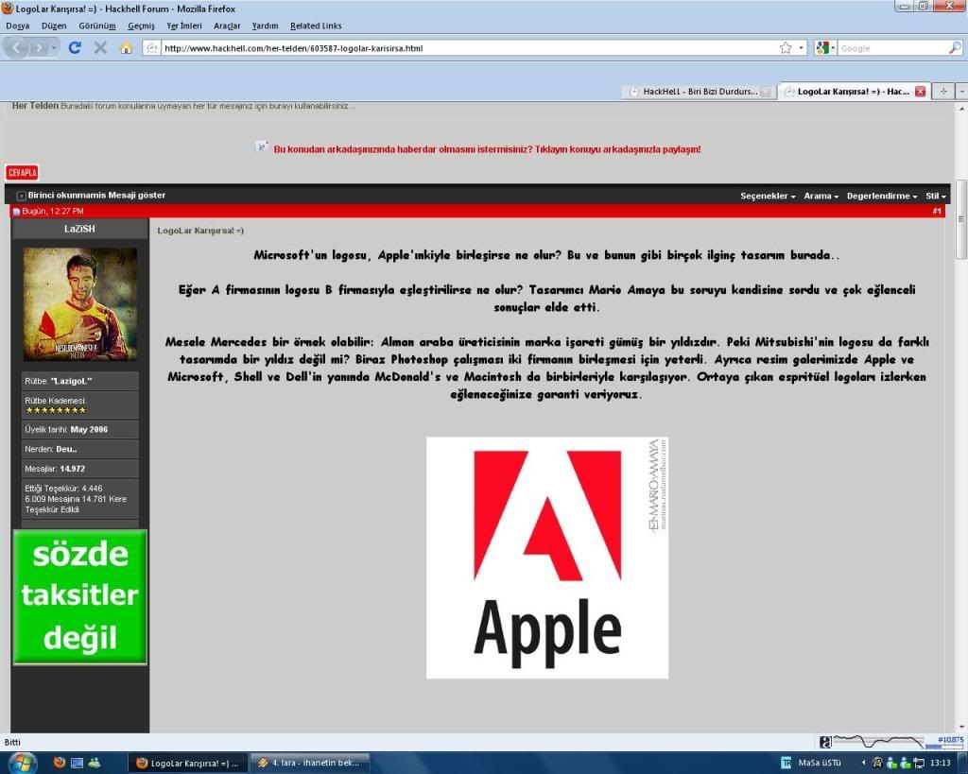Bookmark this page with the star icon
The width and height of the screenshot is (968, 774).
786,47
